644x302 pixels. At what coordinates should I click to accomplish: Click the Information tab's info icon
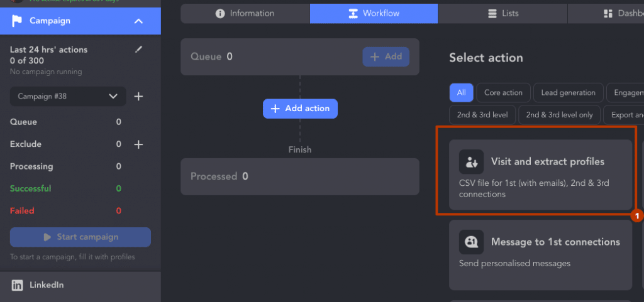point(220,14)
